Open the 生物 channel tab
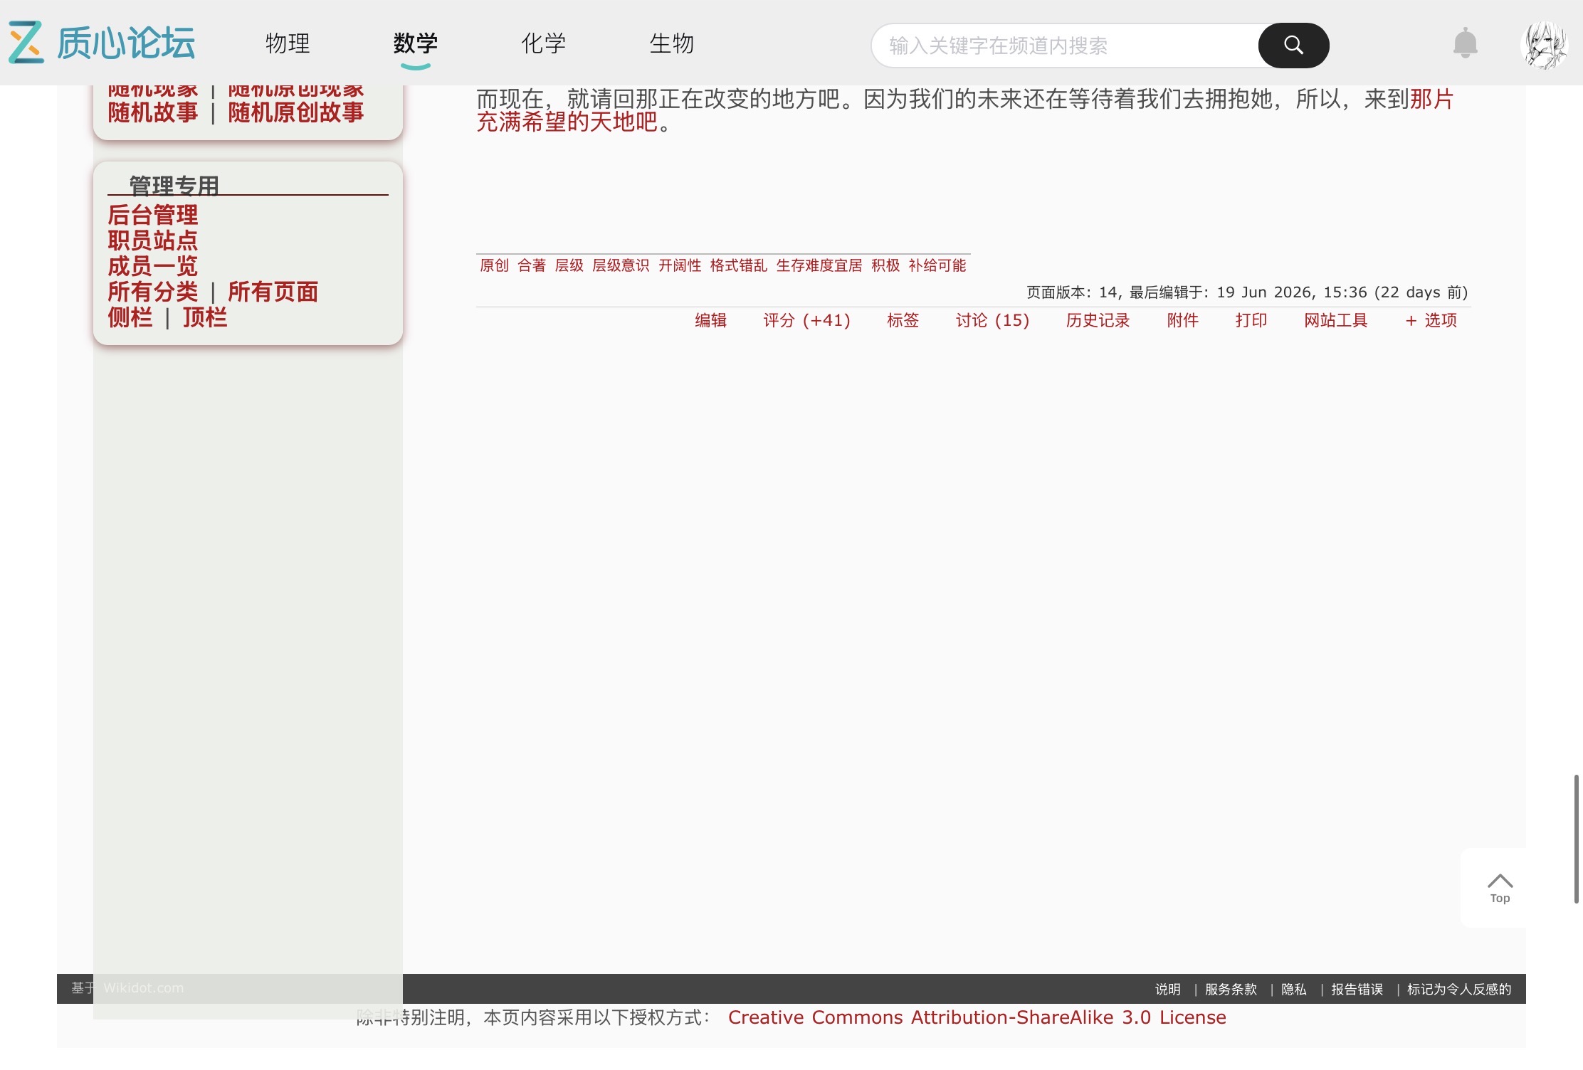The image size is (1583, 1070). point(672,43)
